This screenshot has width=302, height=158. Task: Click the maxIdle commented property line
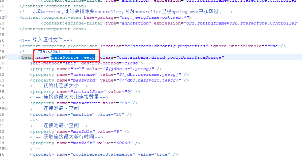coord(81,114)
